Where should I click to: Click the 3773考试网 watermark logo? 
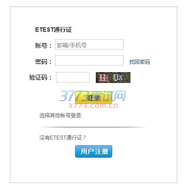click(x=93, y=96)
